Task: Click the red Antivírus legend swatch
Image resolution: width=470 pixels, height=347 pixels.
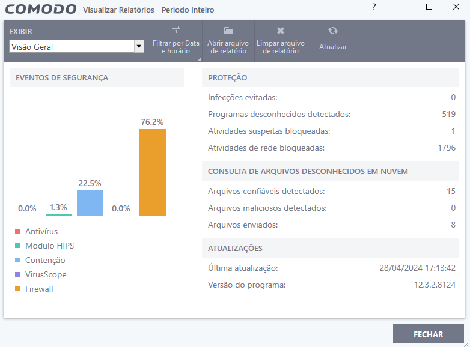Action: 18,231
